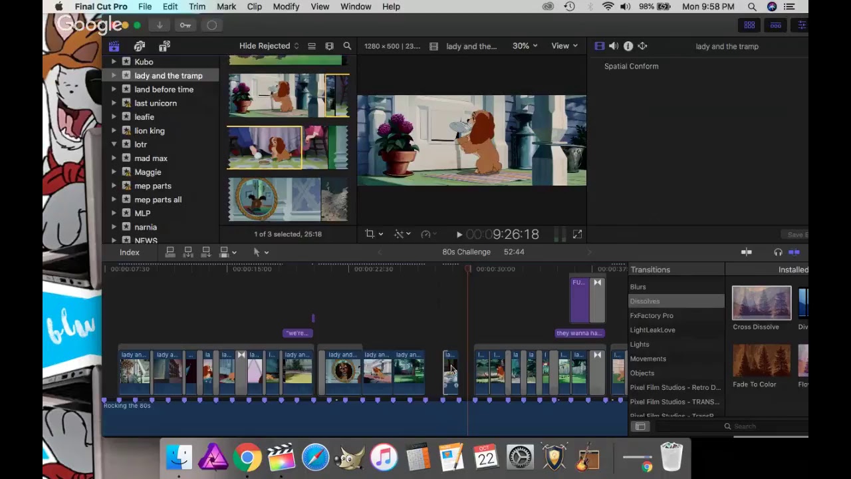Select the Cross Dissolve transition thumbnail
The image size is (851, 479).
(761, 303)
